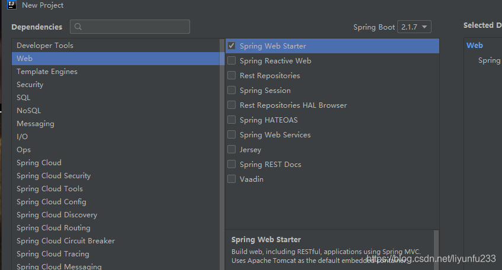Open the Spring Boot version 2.1.7 dropdown
This screenshot has width=502, height=270.
(414, 27)
